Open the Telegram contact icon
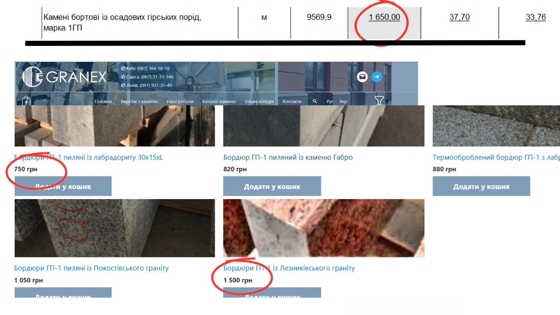 377,77
